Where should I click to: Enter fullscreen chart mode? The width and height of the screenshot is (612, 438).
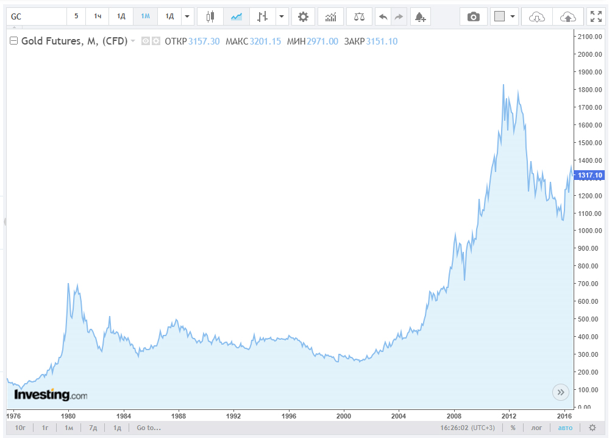(x=595, y=16)
